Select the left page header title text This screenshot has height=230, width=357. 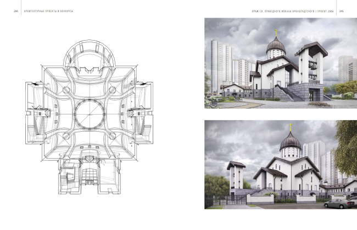43,10
